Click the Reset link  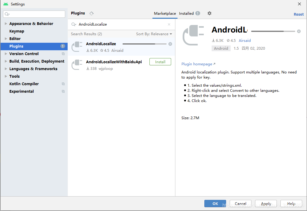pos(299,14)
